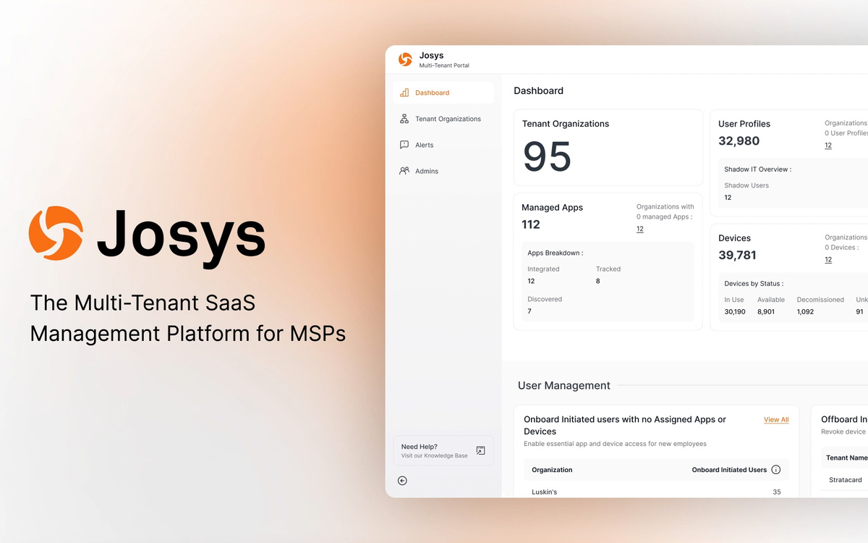Click the User Profiles value 32,980
Image resolution: width=868 pixels, height=543 pixels.
tap(739, 141)
